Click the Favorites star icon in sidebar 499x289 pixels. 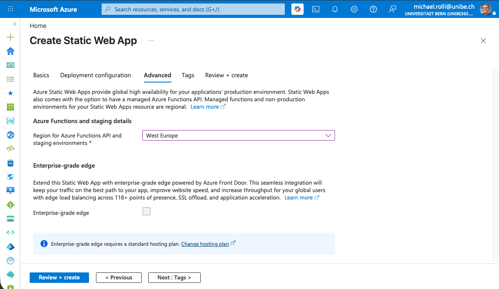pyautogui.click(x=10, y=93)
